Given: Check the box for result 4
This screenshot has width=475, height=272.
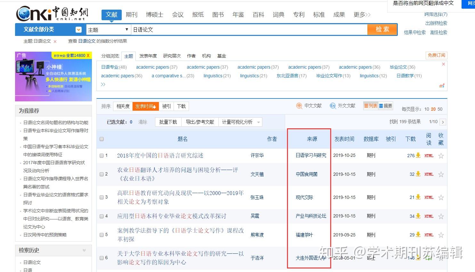Looking at the screenshot, I should click(x=102, y=216).
